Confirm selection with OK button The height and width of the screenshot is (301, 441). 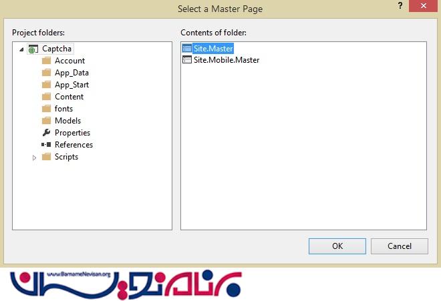[x=337, y=246]
